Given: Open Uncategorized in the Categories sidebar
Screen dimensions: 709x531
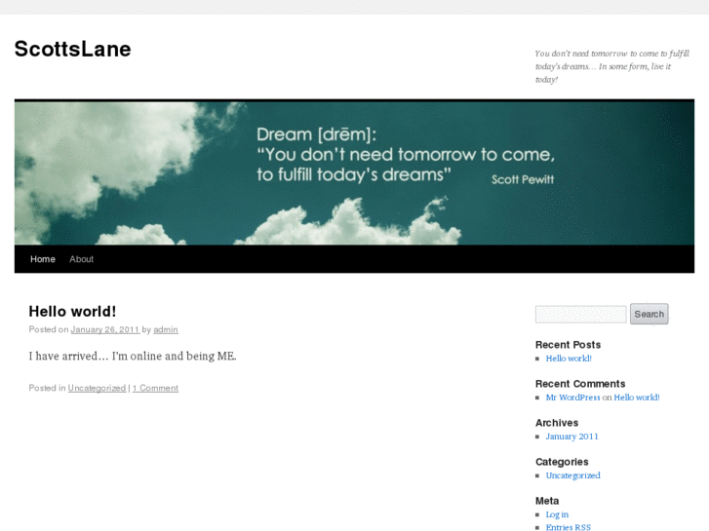Looking at the screenshot, I should 572,475.
